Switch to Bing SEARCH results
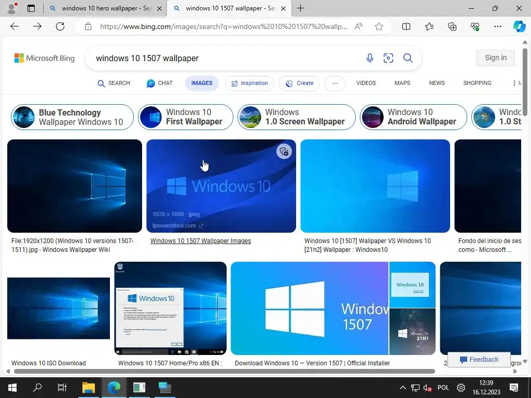 [x=114, y=83]
